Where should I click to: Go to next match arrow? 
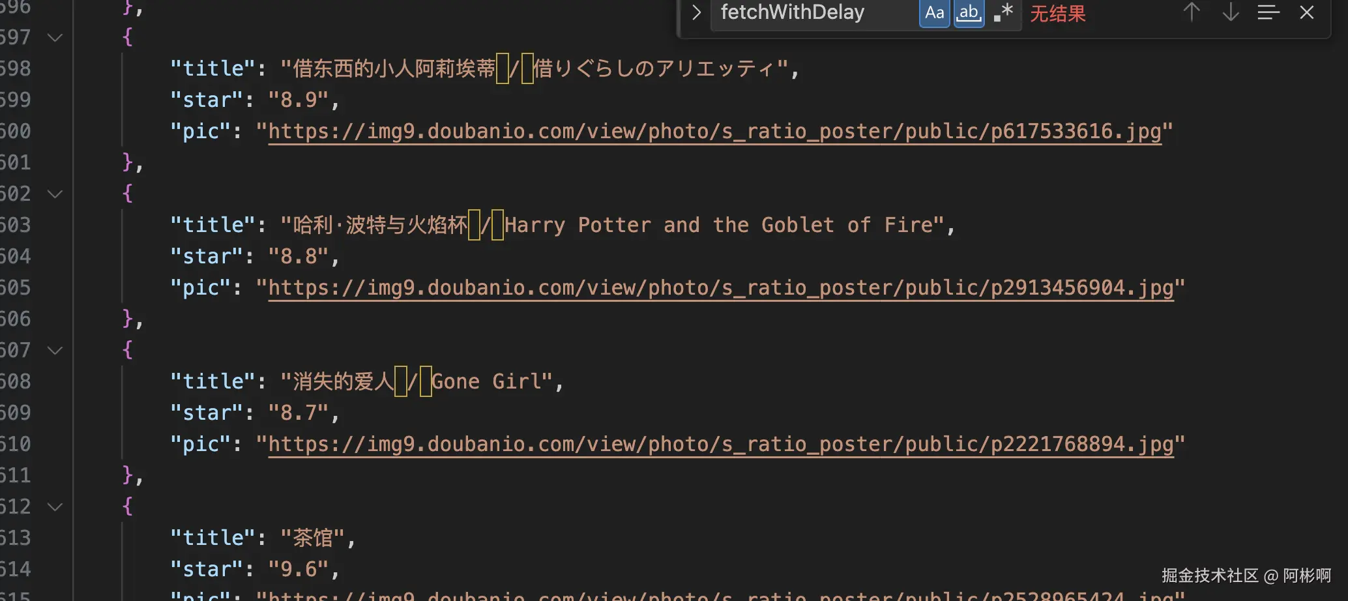click(1231, 12)
